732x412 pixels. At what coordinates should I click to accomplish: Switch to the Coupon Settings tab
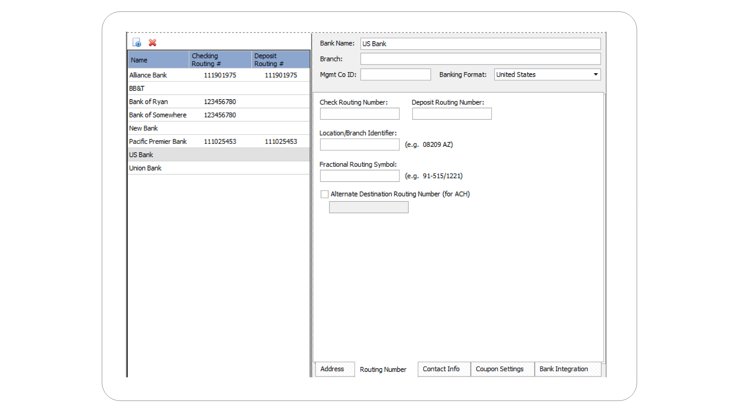point(499,369)
